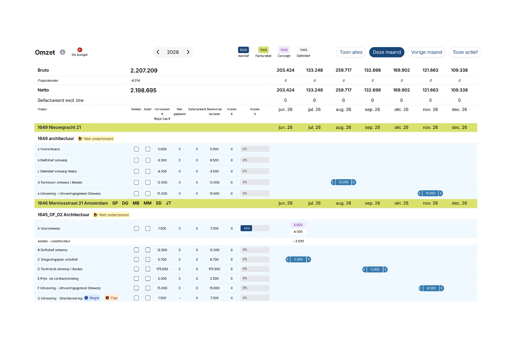This screenshot has width=518, height=346.
Task: Tick Actief checkbox for a Voorontwerp
Action: [x=148, y=149]
